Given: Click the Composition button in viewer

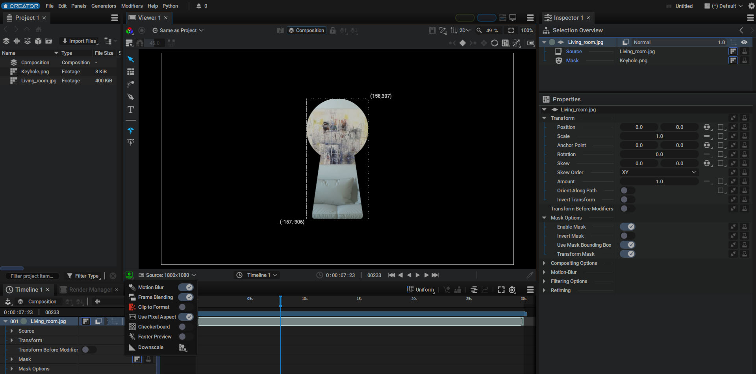Looking at the screenshot, I should [x=306, y=30].
